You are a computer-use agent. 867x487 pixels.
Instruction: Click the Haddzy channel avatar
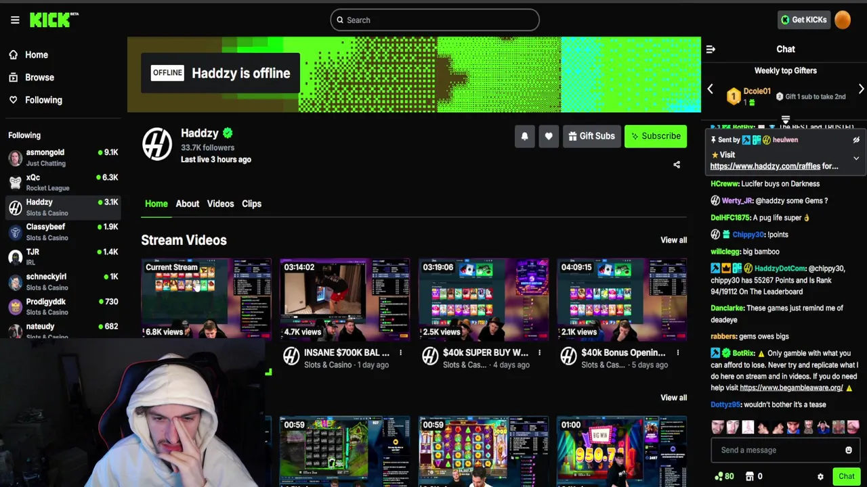(156, 145)
